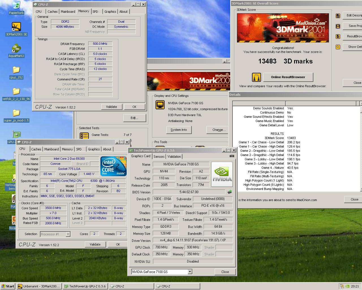Select the cpuz_152 folder on the desktop
Viewport: 362px width, 290px height.
pos(16,72)
